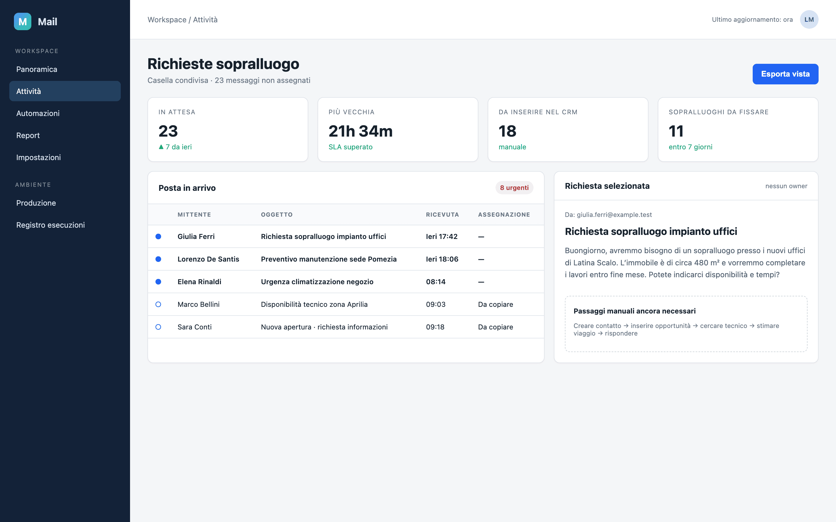This screenshot has height=522, width=836.
Task: Click the unread dot for Elena Rinaldi
Action: [x=158, y=282]
